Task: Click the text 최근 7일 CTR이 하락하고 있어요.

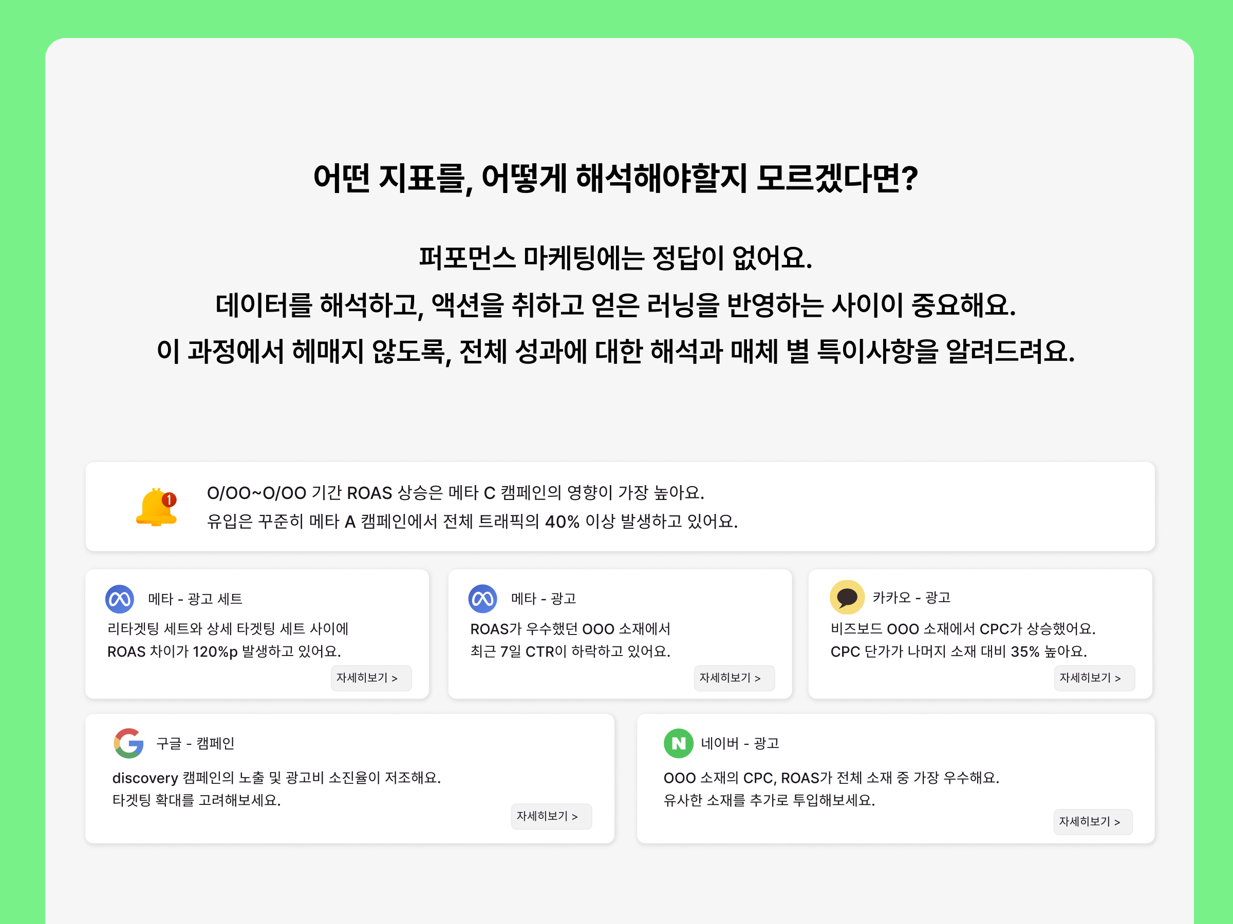Action: click(570, 651)
